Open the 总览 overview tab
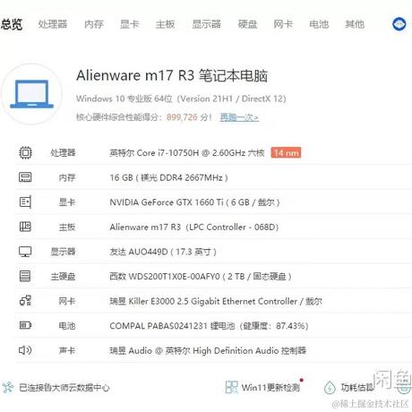412x412 pixels. coord(12,24)
